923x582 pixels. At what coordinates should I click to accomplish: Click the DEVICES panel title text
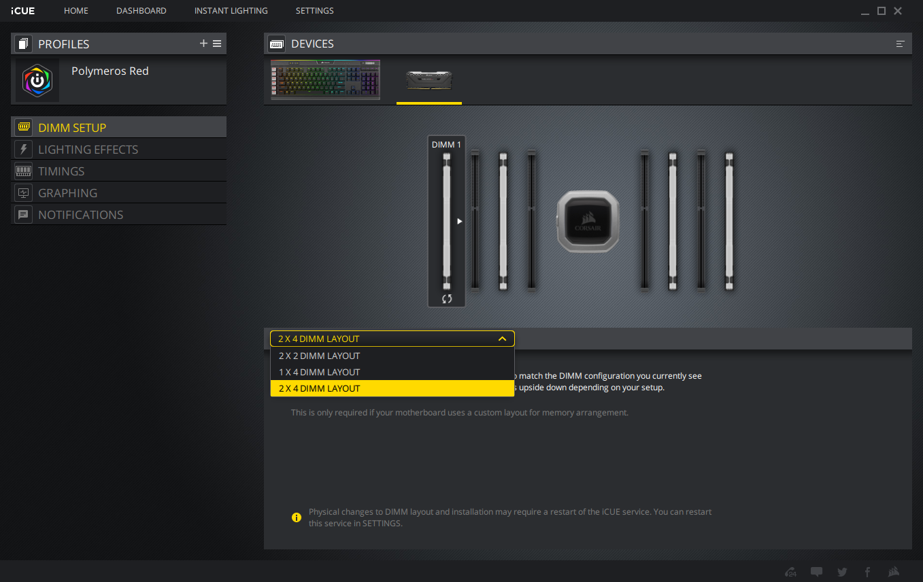click(x=312, y=44)
